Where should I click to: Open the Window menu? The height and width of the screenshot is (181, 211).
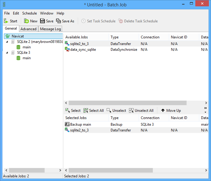click(47, 13)
